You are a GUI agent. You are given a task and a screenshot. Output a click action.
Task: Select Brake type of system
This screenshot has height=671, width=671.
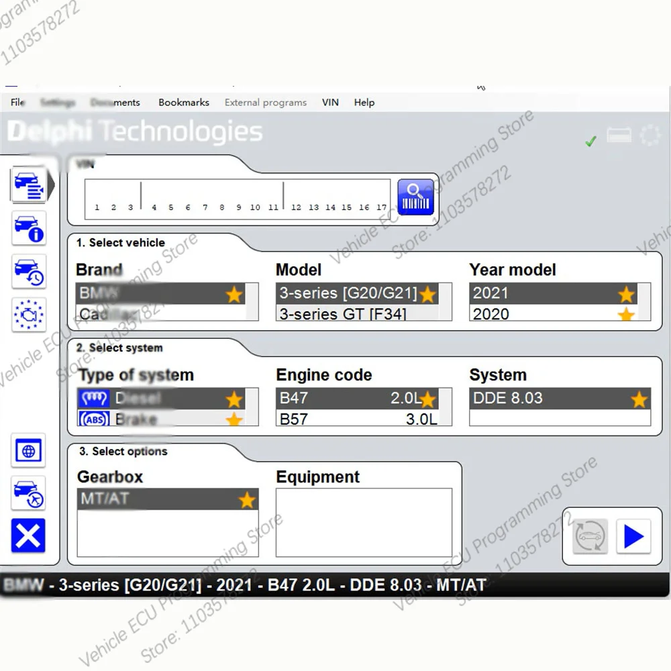pos(161,418)
